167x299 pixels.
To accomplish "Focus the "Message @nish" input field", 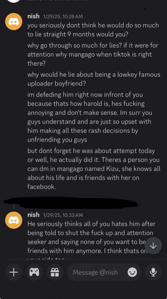I will [x=104, y=272].
